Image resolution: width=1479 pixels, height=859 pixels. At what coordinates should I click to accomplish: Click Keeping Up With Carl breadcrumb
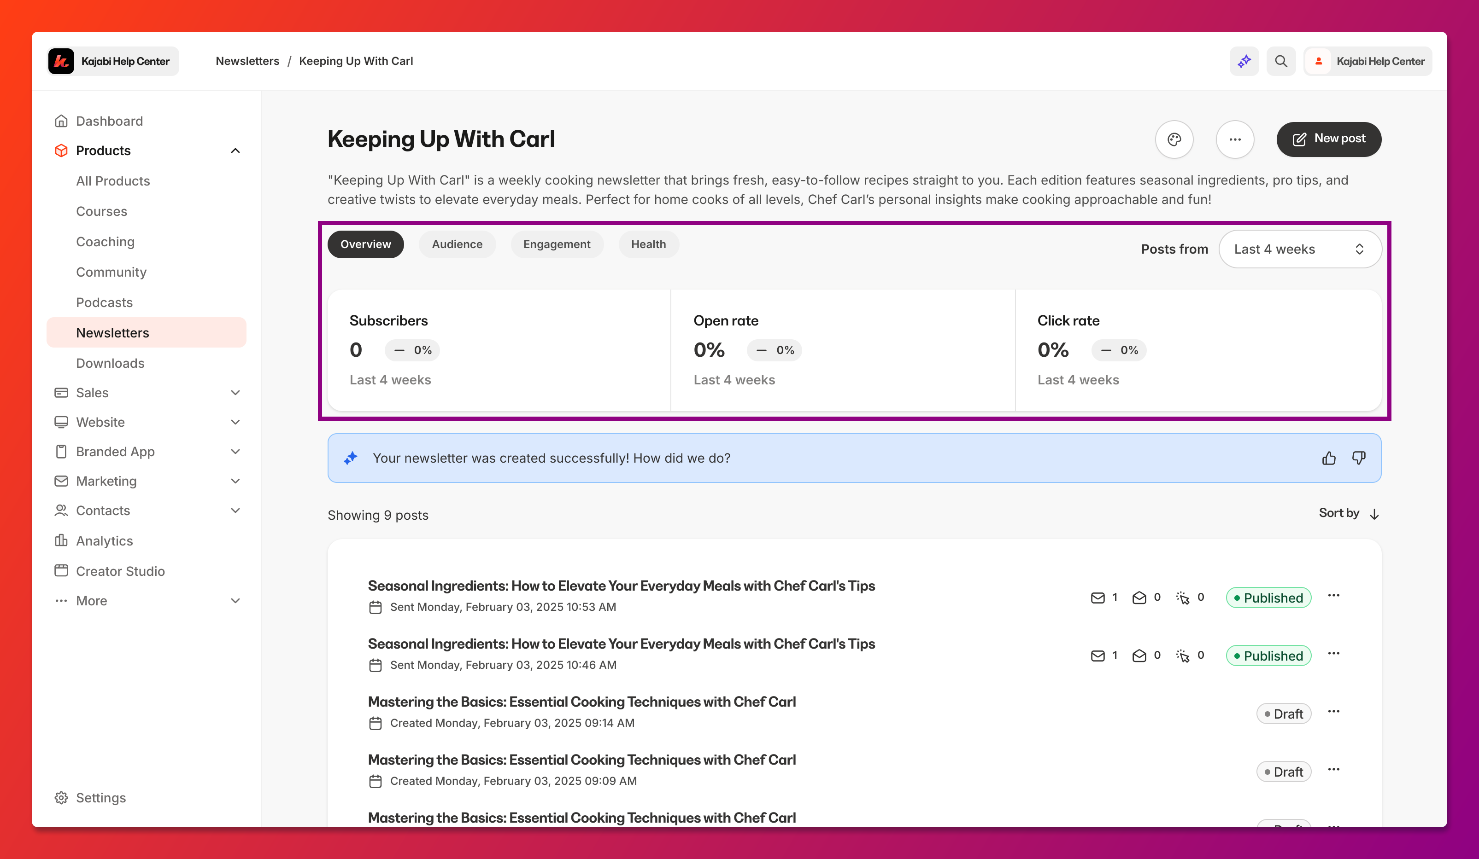tap(356, 61)
